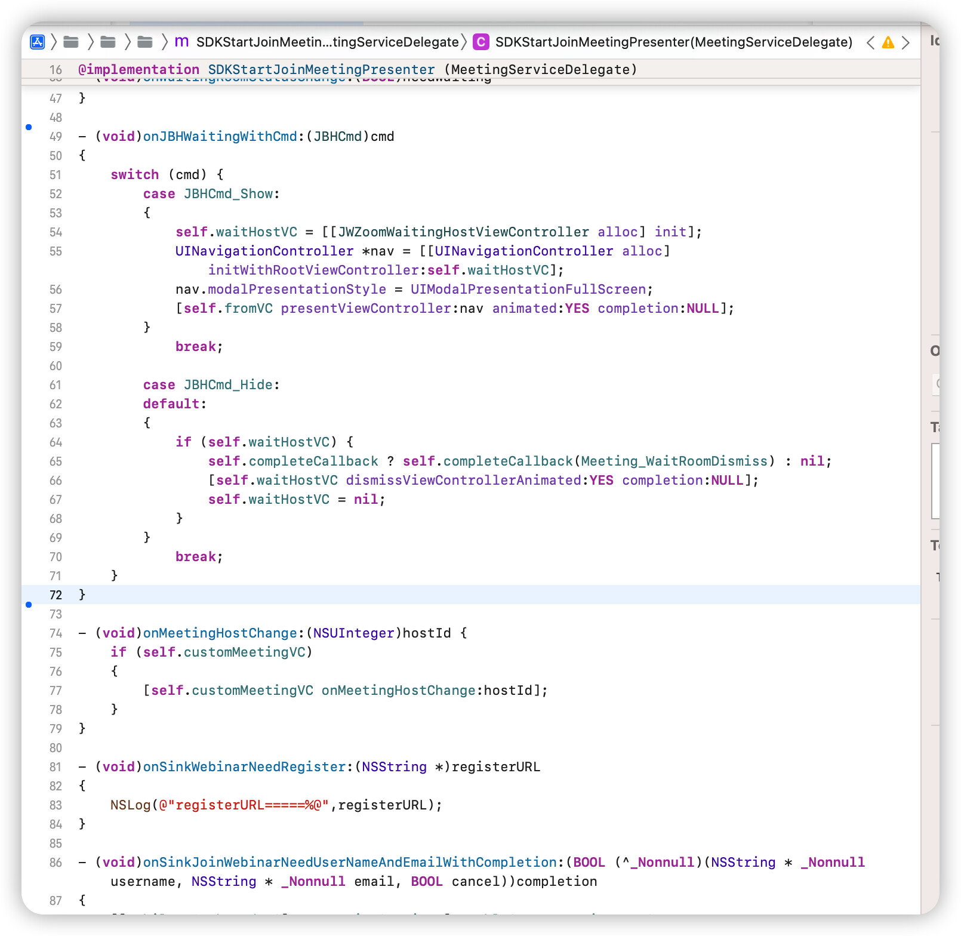Click the Xcode project icon in jump bar

tap(38, 42)
